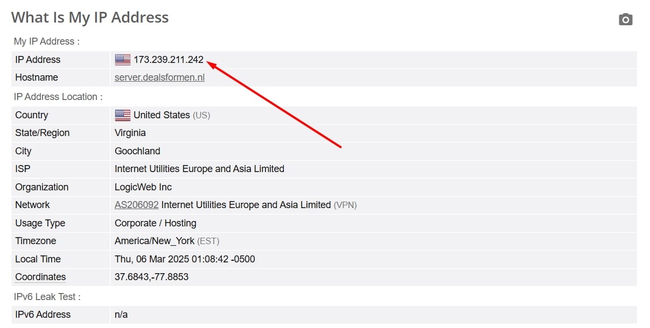This screenshot has height=328, width=650.
Task: Click the Coordinates label with dotted underline
Action: pos(40,277)
